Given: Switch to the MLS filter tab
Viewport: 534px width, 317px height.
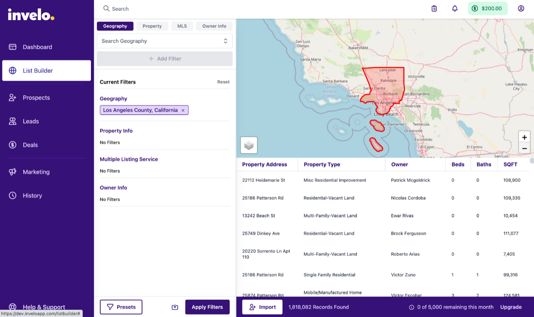Looking at the screenshot, I should click(x=182, y=26).
